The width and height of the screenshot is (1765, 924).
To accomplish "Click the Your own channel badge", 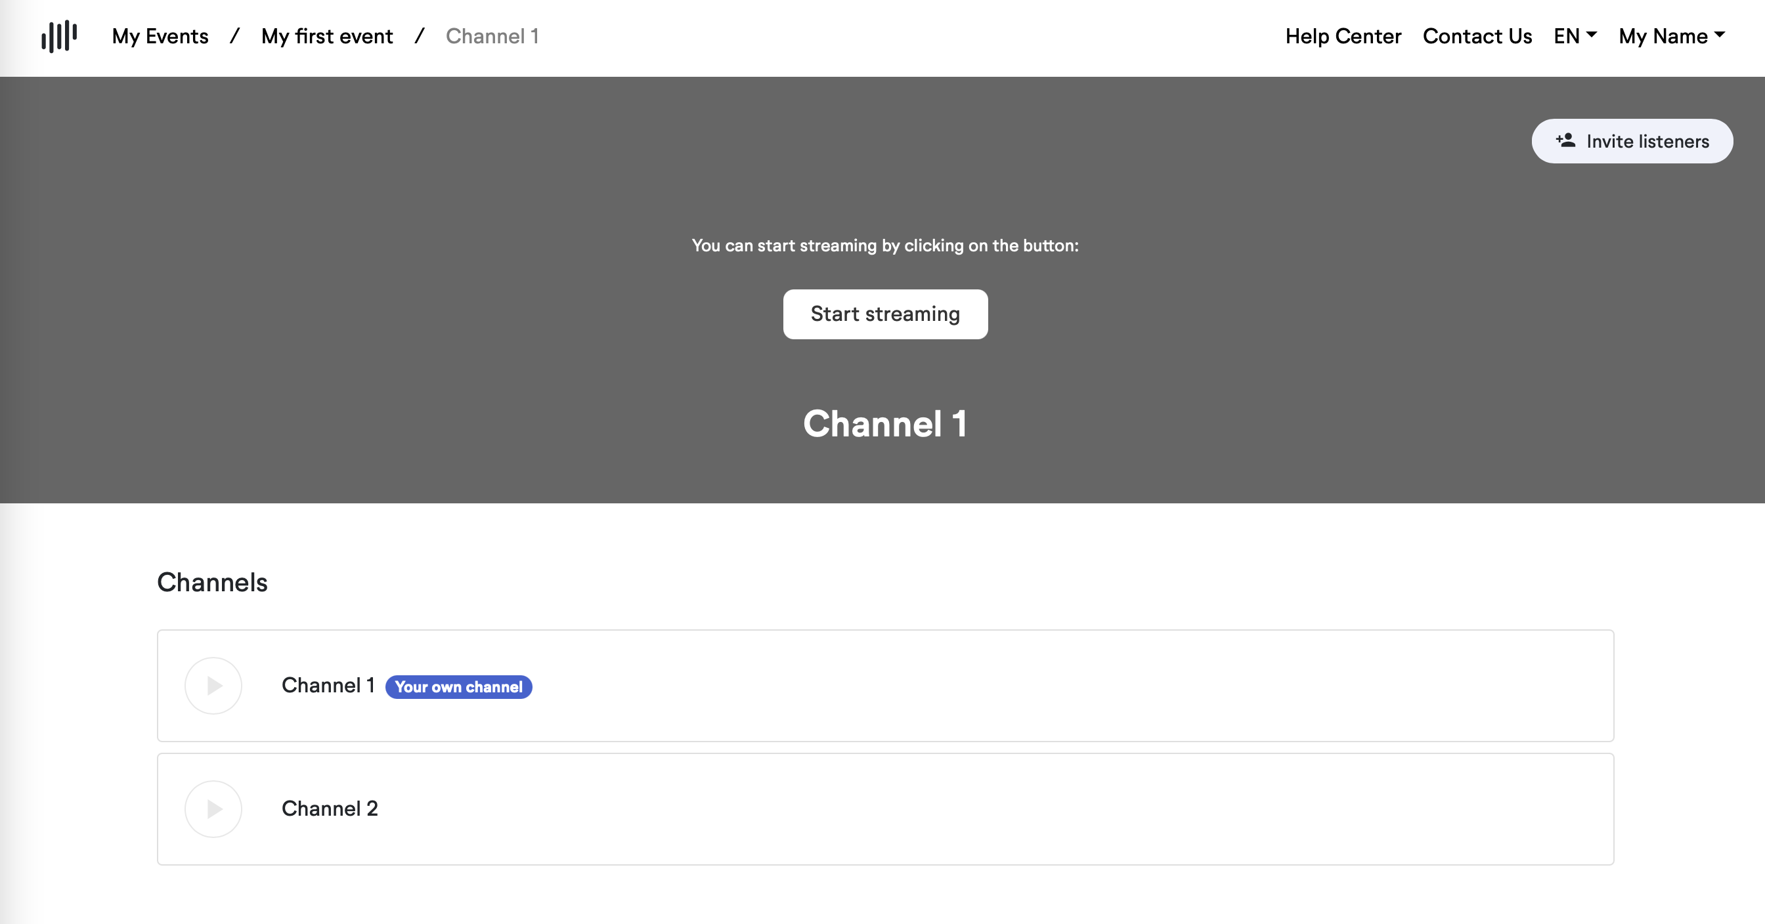I will click(x=458, y=687).
